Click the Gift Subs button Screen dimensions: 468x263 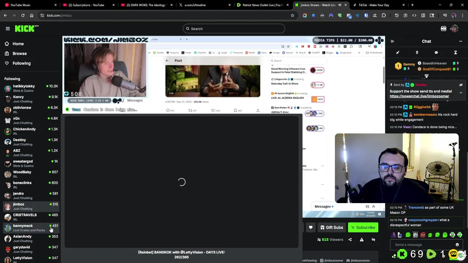(332, 228)
